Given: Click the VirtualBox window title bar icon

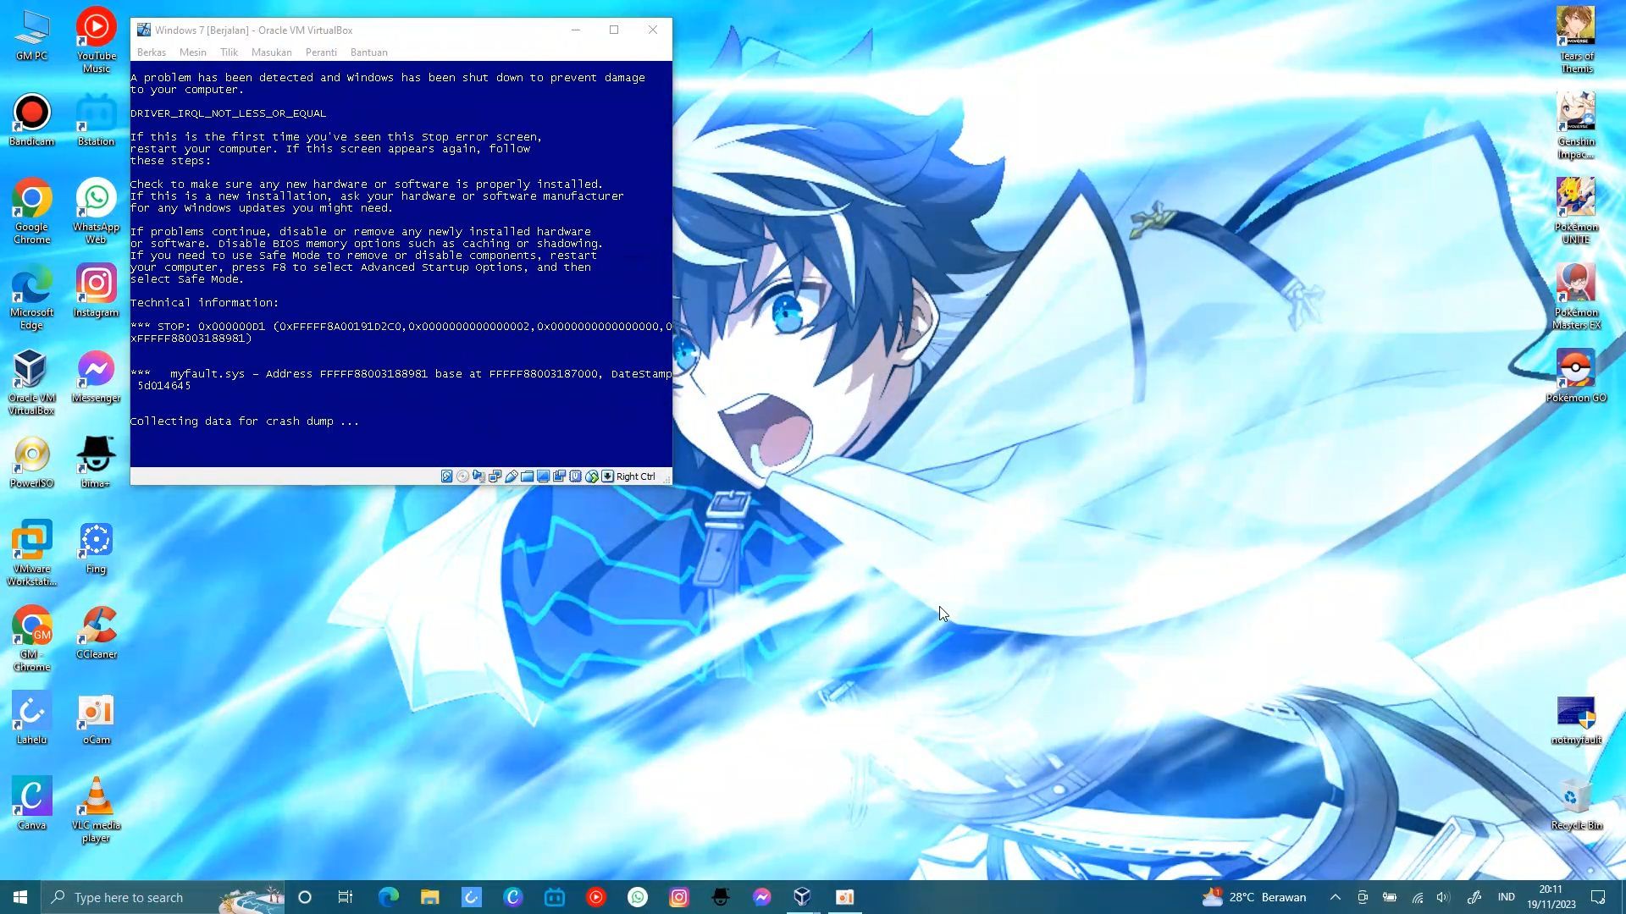Looking at the screenshot, I should pos(144,30).
